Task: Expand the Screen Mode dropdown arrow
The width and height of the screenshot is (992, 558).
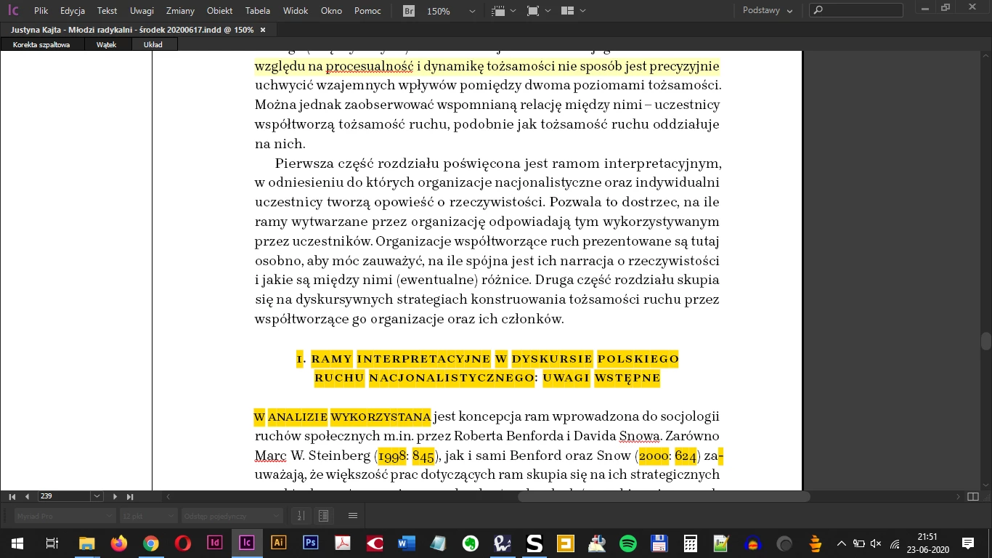Action: coord(548,12)
